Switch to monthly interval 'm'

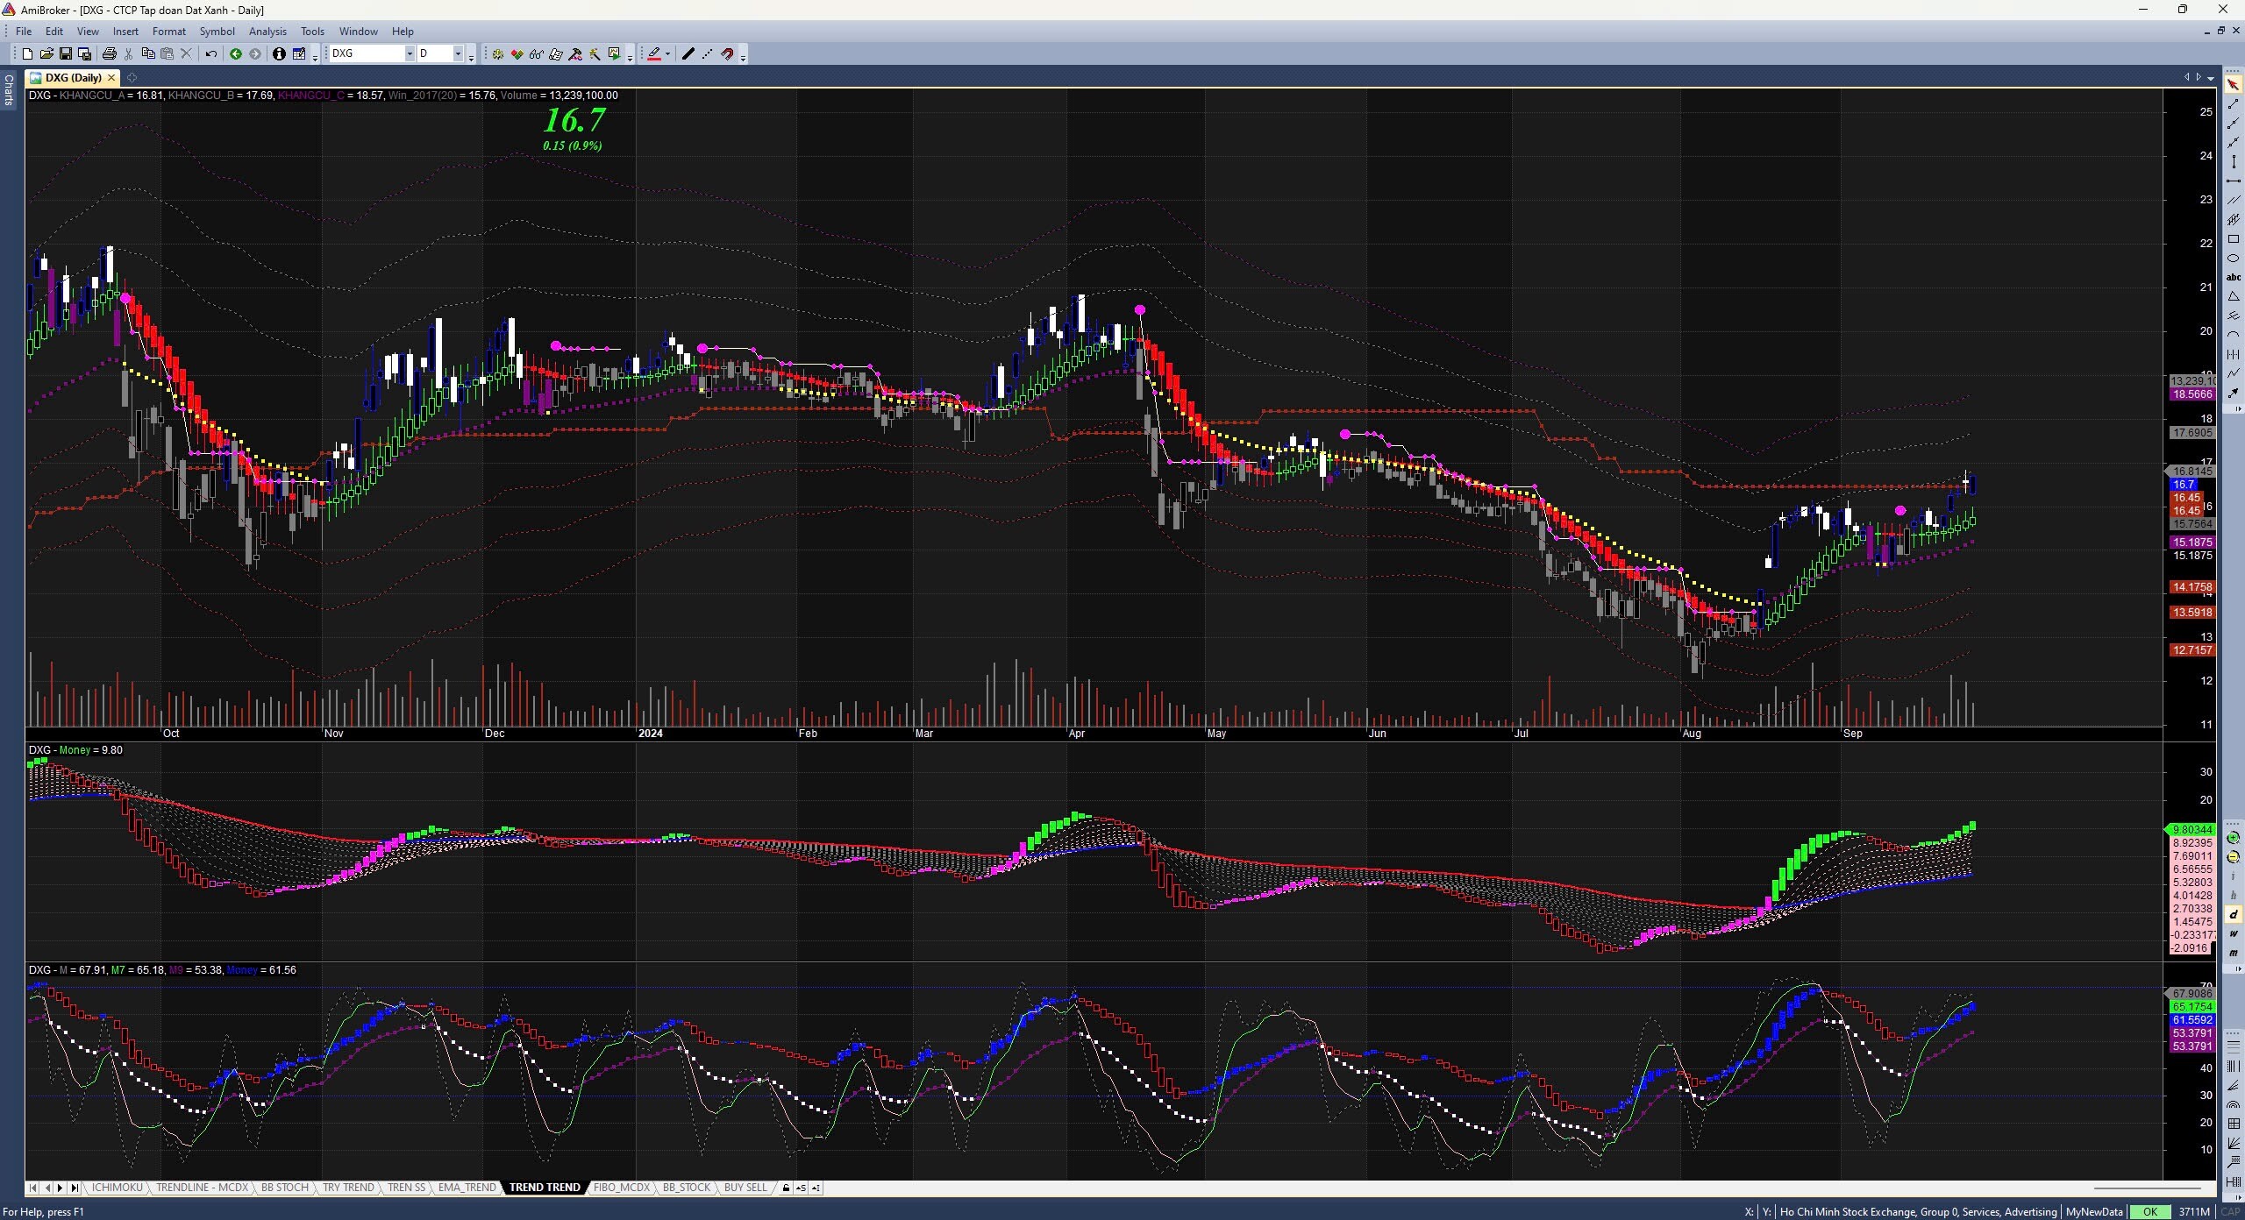tap(2234, 953)
